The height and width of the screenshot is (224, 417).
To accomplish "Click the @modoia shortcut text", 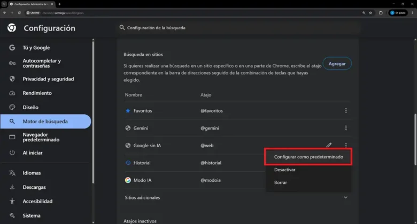I will pyautogui.click(x=211, y=180).
